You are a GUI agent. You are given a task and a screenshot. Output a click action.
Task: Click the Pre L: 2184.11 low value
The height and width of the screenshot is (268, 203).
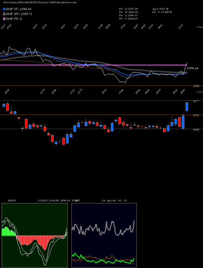pyautogui.click(x=128, y=15)
